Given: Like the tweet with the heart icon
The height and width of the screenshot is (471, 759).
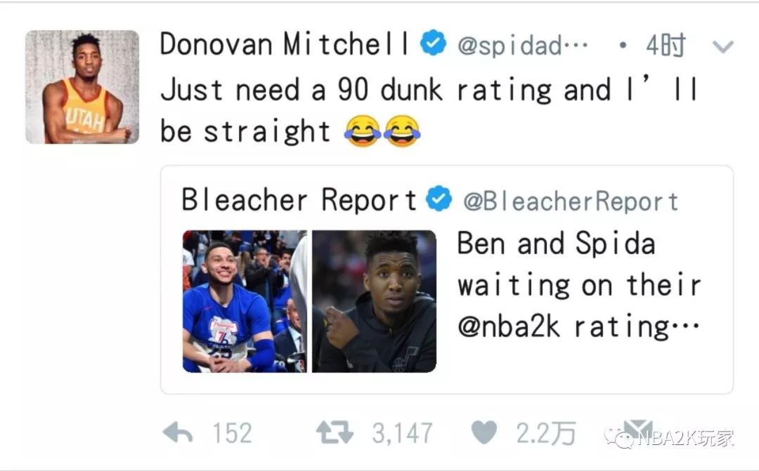Looking at the screenshot, I should (484, 433).
